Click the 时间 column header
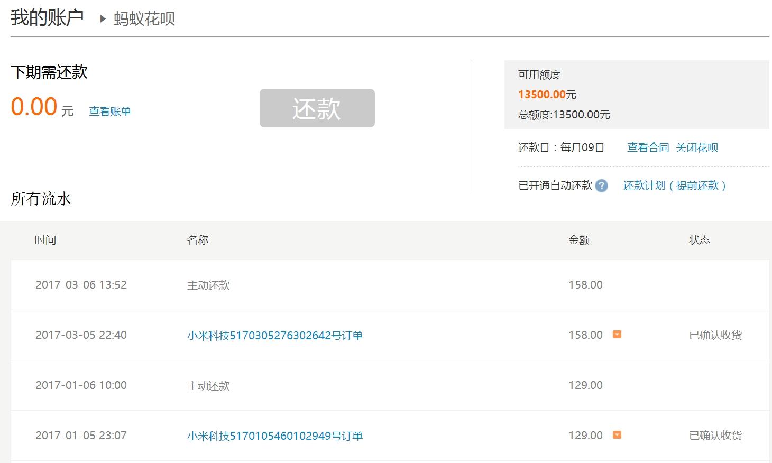 [x=45, y=239]
